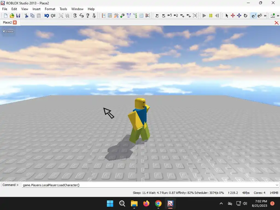The height and width of the screenshot is (210, 280).
Task: Open the Windows Start menu
Action: coord(110,203)
